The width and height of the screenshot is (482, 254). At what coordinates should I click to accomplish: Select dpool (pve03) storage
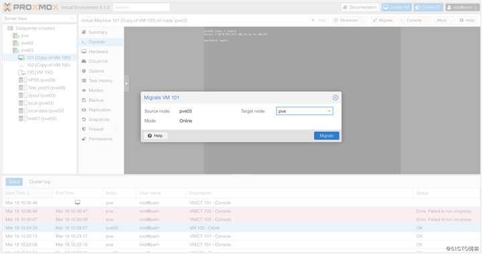(x=42, y=95)
